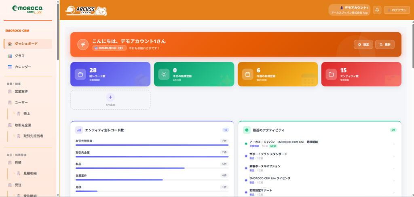Click the エンティティ数 15 card

(x=361, y=74)
